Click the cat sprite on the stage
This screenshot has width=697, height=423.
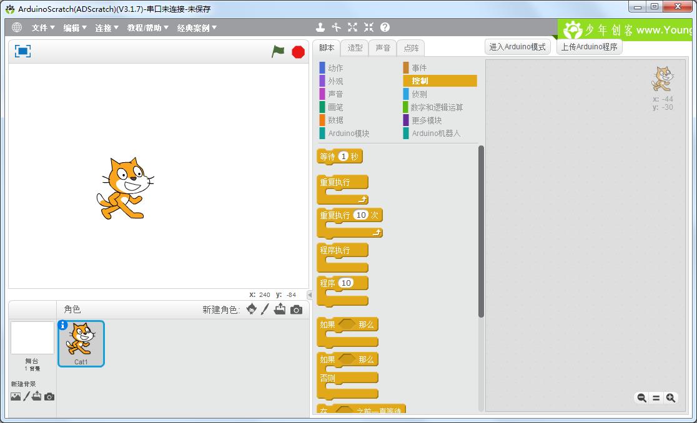[x=125, y=188]
